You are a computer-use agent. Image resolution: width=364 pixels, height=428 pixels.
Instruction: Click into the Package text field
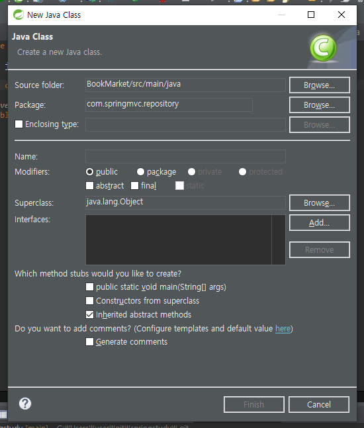point(169,105)
